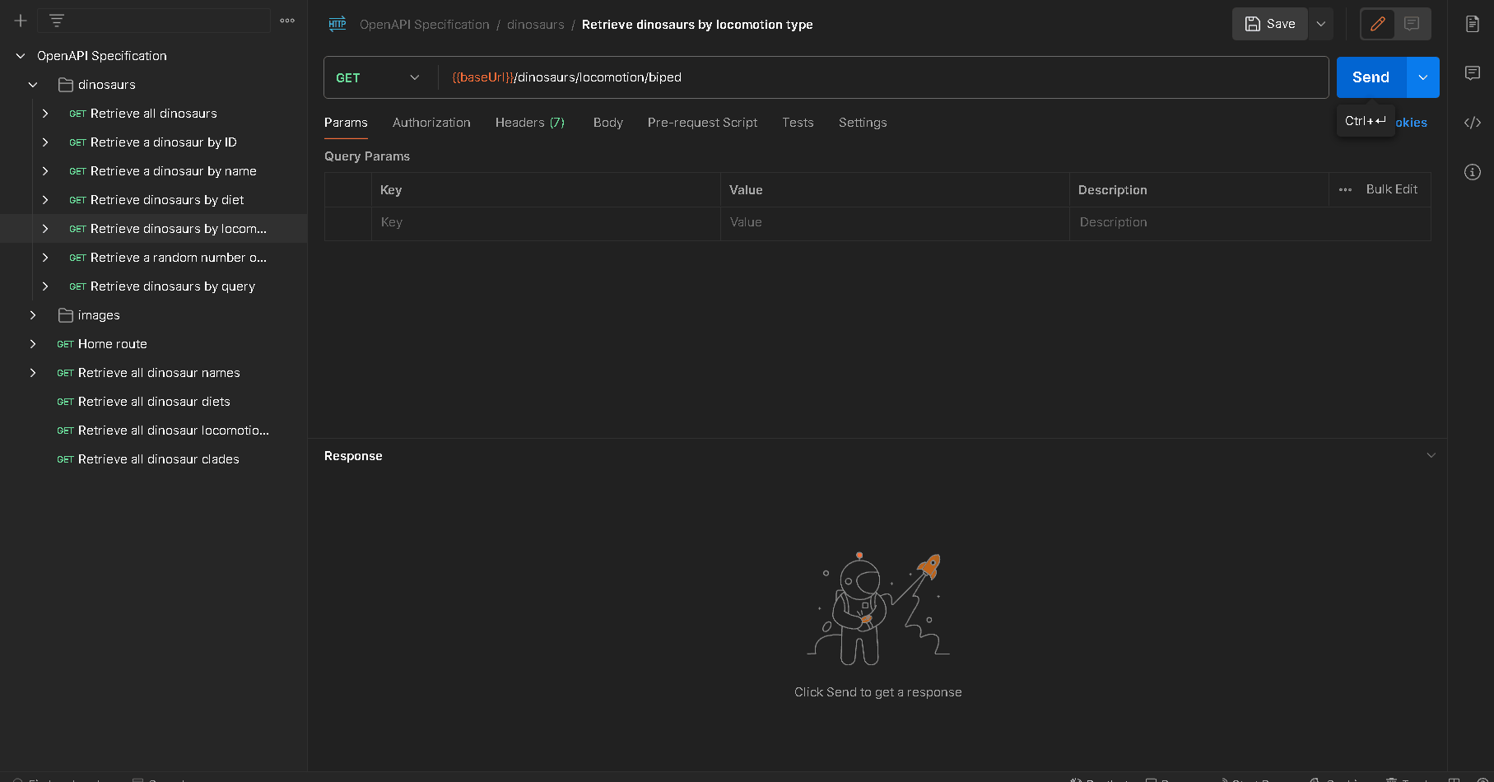Click the Bulk Edit link
Image resolution: width=1494 pixels, height=782 pixels.
coord(1391,189)
